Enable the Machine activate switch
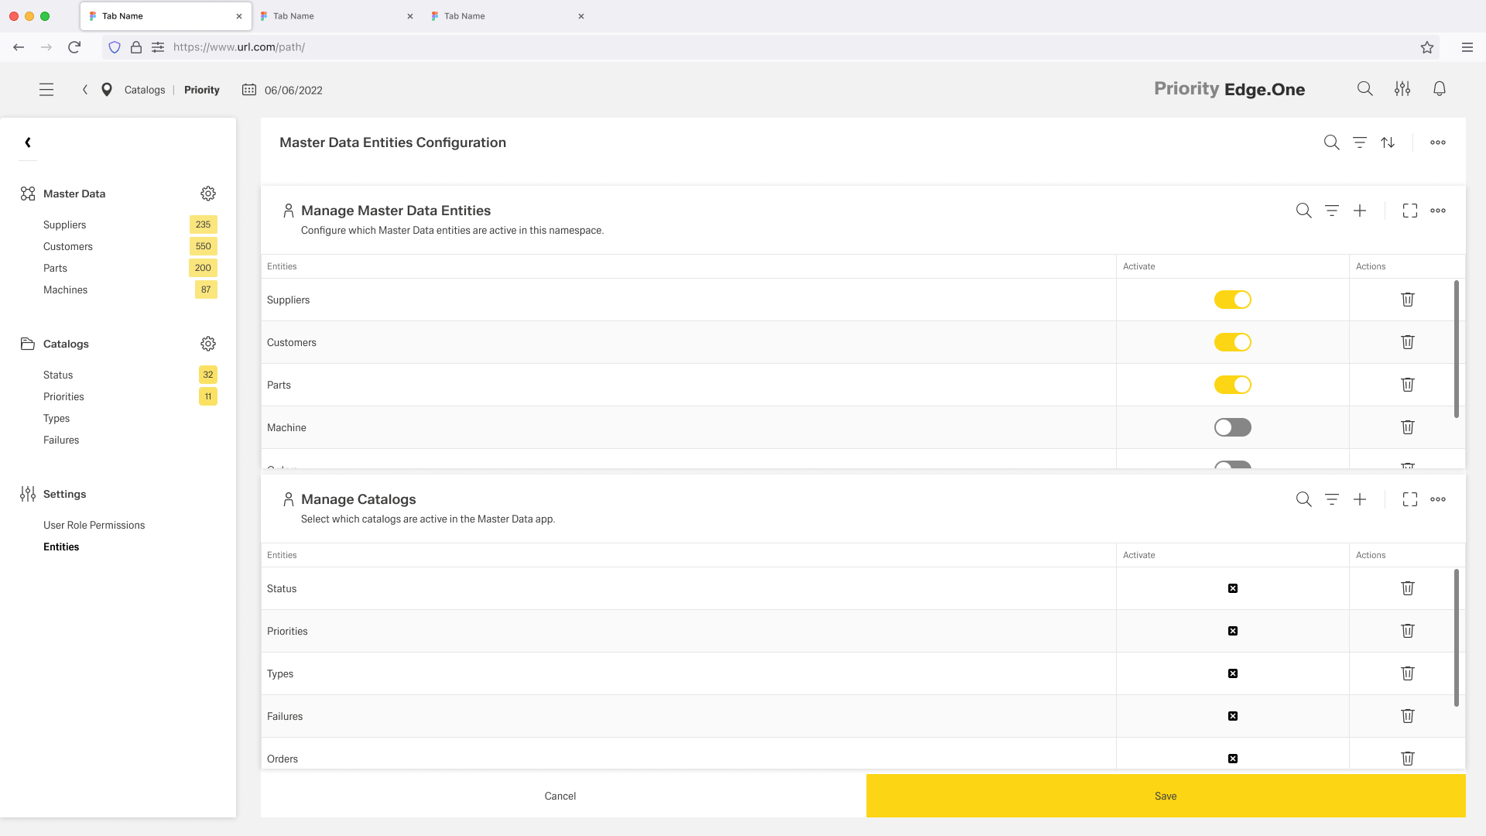Viewport: 1486px width, 836px height. (x=1233, y=427)
